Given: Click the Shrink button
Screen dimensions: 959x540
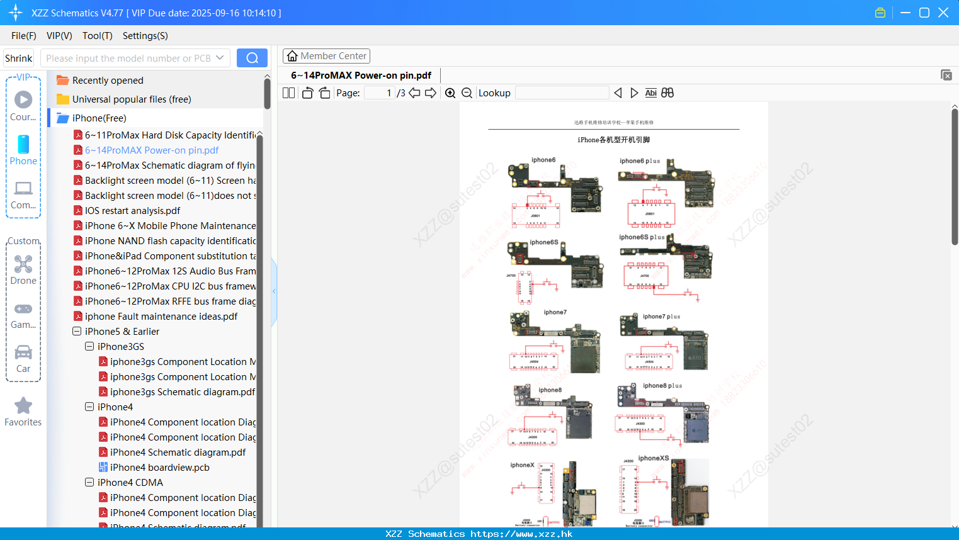Looking at the screenshot, I should pyautogui.click(x=19, y=58).
